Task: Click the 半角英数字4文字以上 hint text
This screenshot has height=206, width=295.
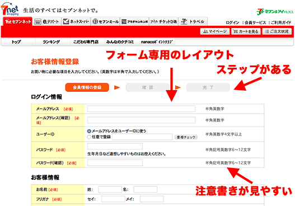Action: tap(223, 134)
